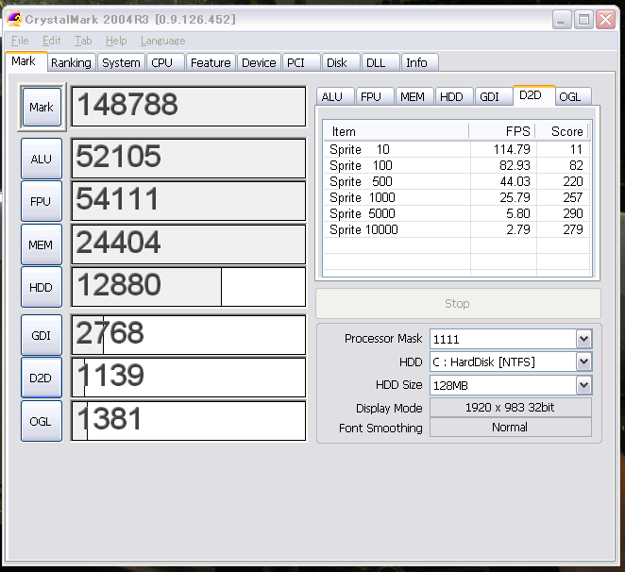Switch to the CPU tab

click(x=165, y=62)
